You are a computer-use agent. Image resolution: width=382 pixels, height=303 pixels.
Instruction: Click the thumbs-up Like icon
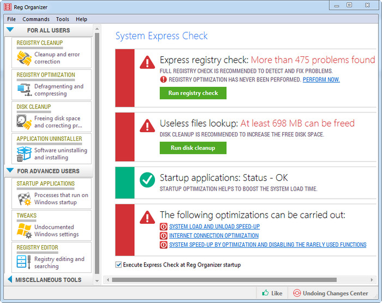pos(265,293)
